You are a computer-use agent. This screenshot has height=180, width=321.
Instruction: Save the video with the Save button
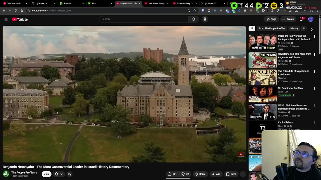(x=231, y=174)
